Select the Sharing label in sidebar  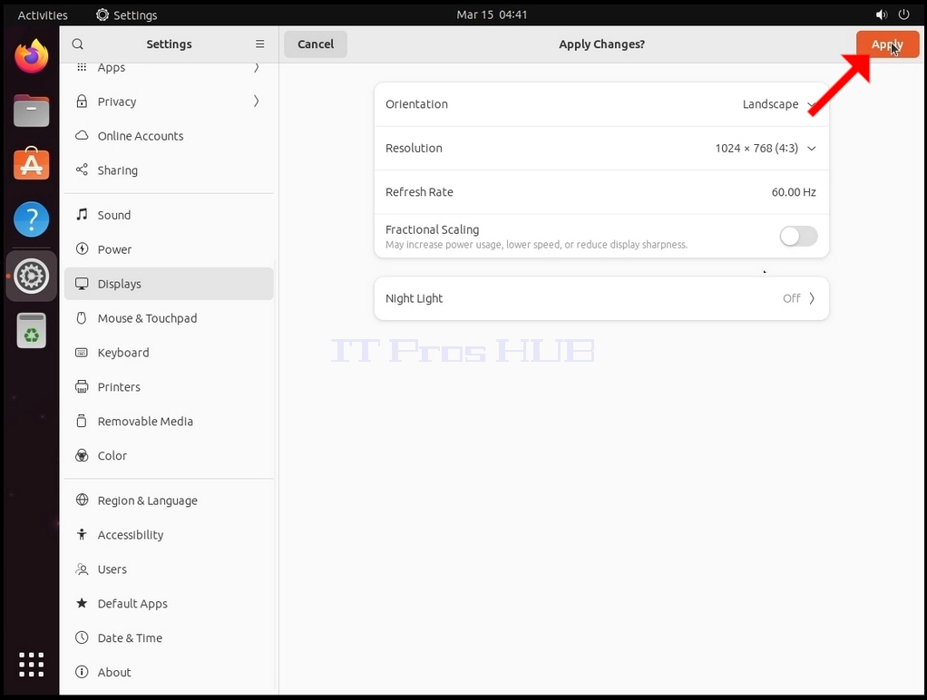tap(118, 170)
